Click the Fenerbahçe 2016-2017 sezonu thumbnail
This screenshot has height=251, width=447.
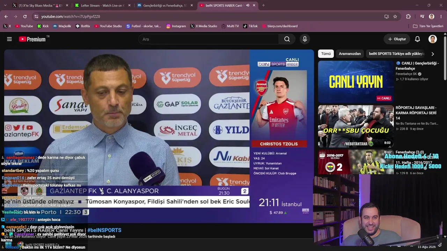[x=356, y=162]
